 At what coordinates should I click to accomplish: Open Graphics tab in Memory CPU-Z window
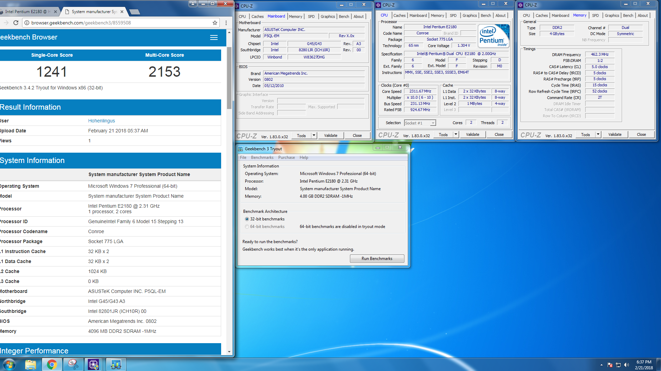click(612, 15)
